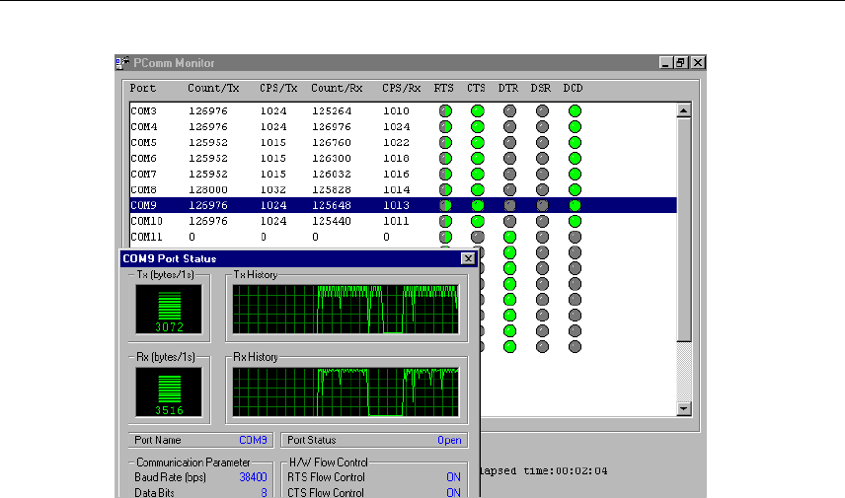Click the PComm Monitor title bar icon
Image resolution: width=845 pixels, height=498 pixels.
[120, 62]
